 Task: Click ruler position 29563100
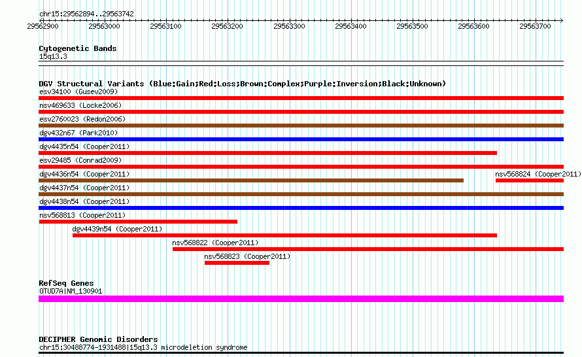(x=165, y=26)
